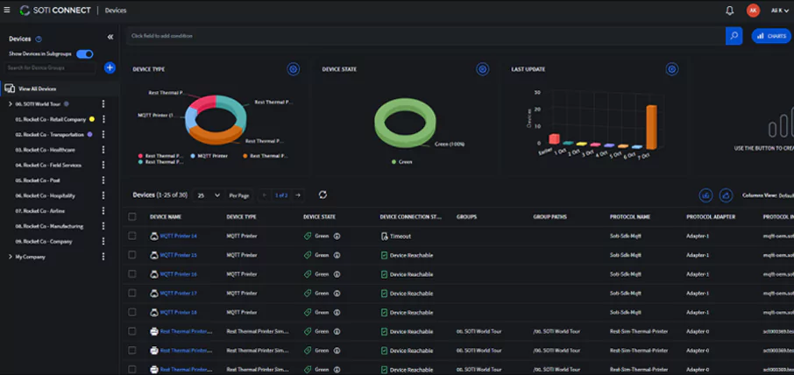Open options for 04. Rocket Co - Field Services
Viewport: 794px width, 375px height.
103,165
